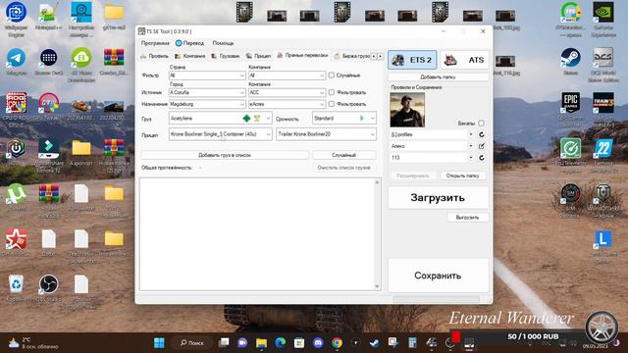
Task: Open Calculator from taskbar
Action: (x=412, y=343)
